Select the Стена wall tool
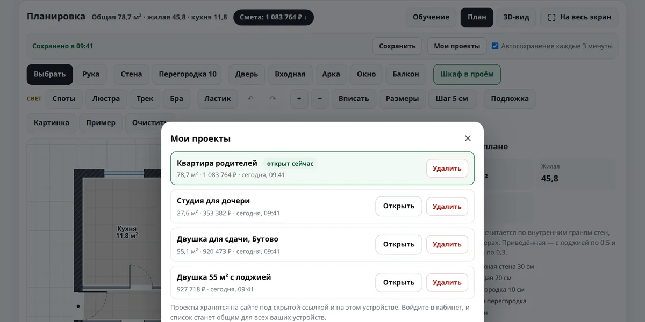Screen dimensions: 645x322 pos(131,75)
